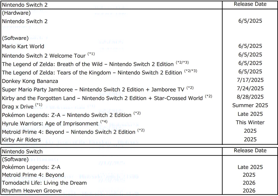Select the "Breath of the Wild" Switch 2 Edition title
278x196 pixels.
88,64
